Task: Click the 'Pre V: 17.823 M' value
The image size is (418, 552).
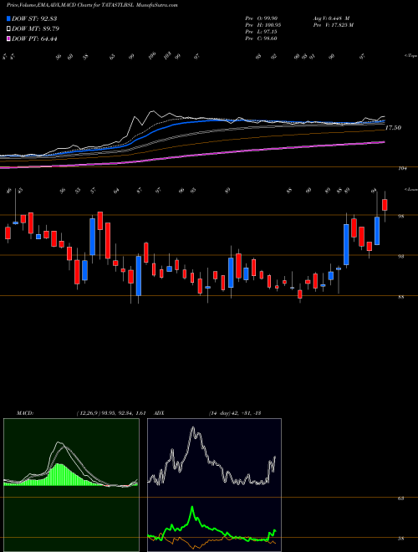Action: coord(333,25)
